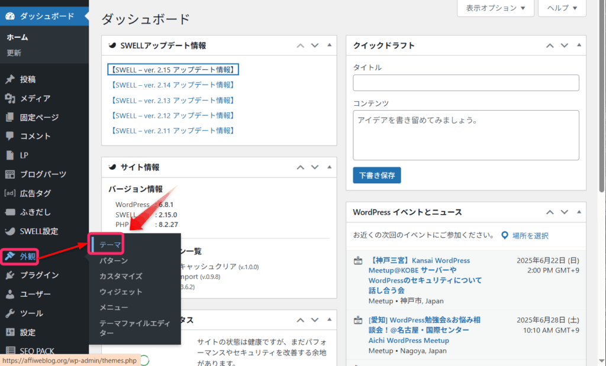This screenshot has height=366, width=606.
Task: Click the balloon icon beside ふきだし
Action: [10, 212]
